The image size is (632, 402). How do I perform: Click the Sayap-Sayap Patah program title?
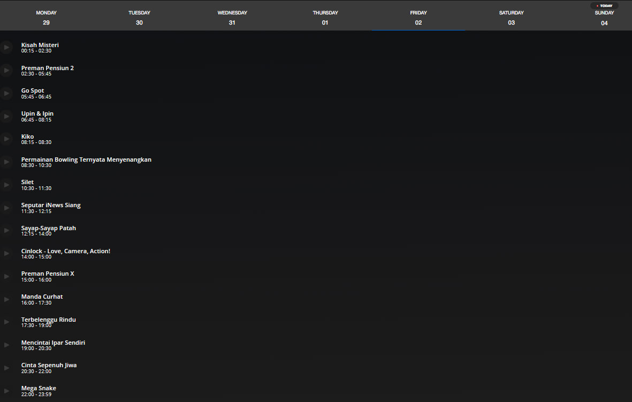49,228
